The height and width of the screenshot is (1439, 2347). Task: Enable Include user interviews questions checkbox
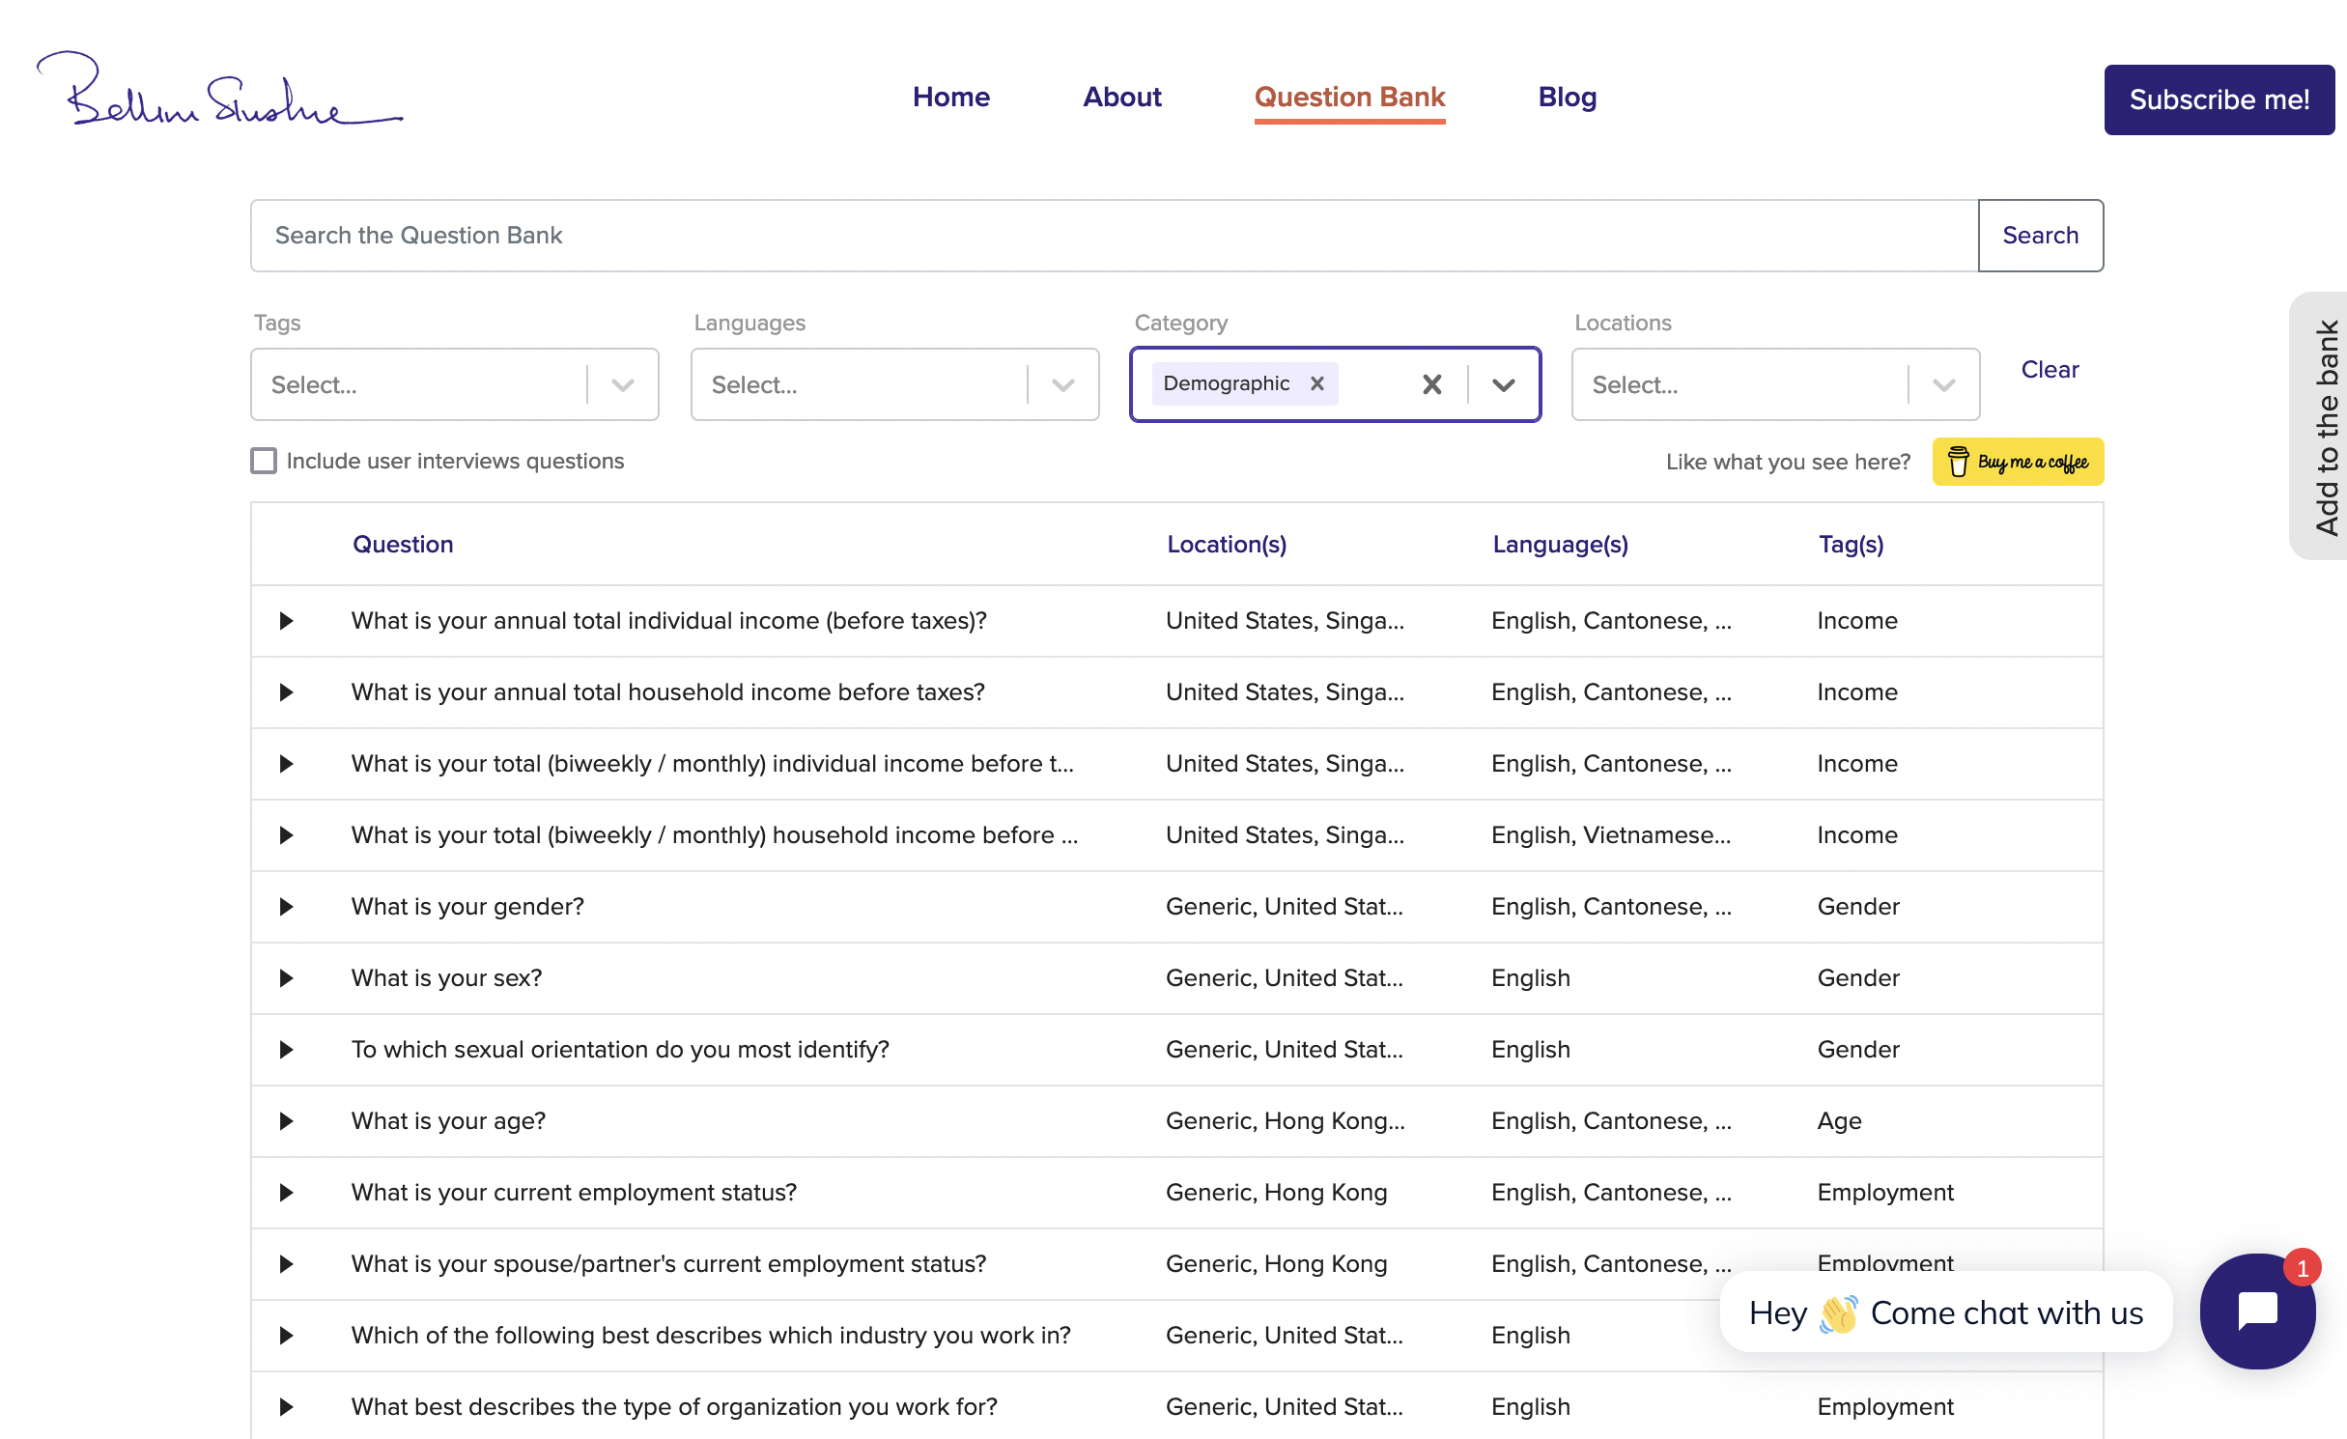point(264,461)
